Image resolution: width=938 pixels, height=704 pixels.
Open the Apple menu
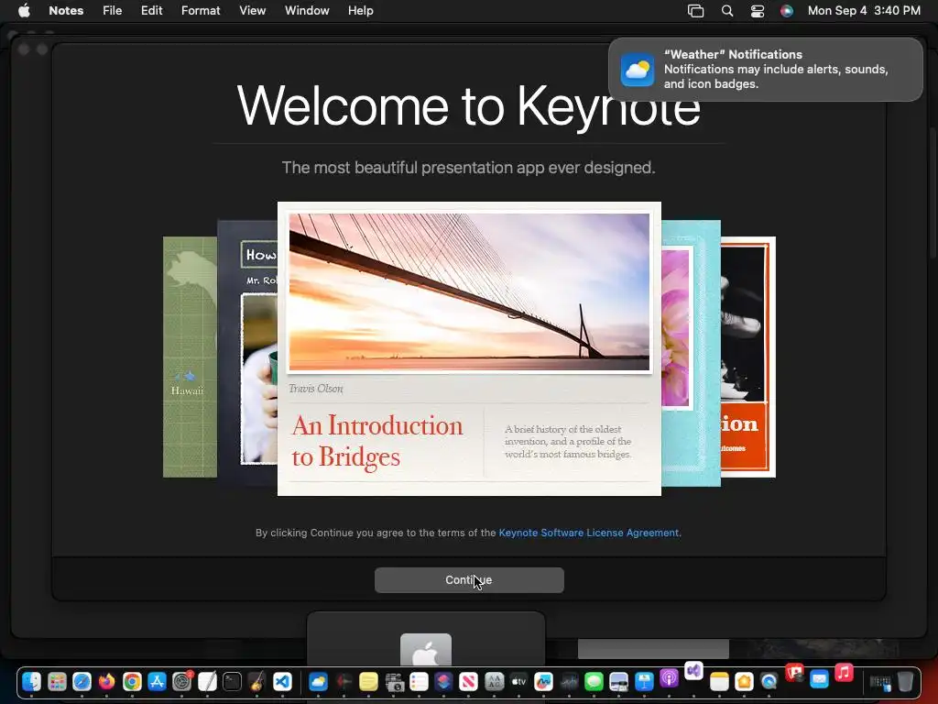point(24,10)
